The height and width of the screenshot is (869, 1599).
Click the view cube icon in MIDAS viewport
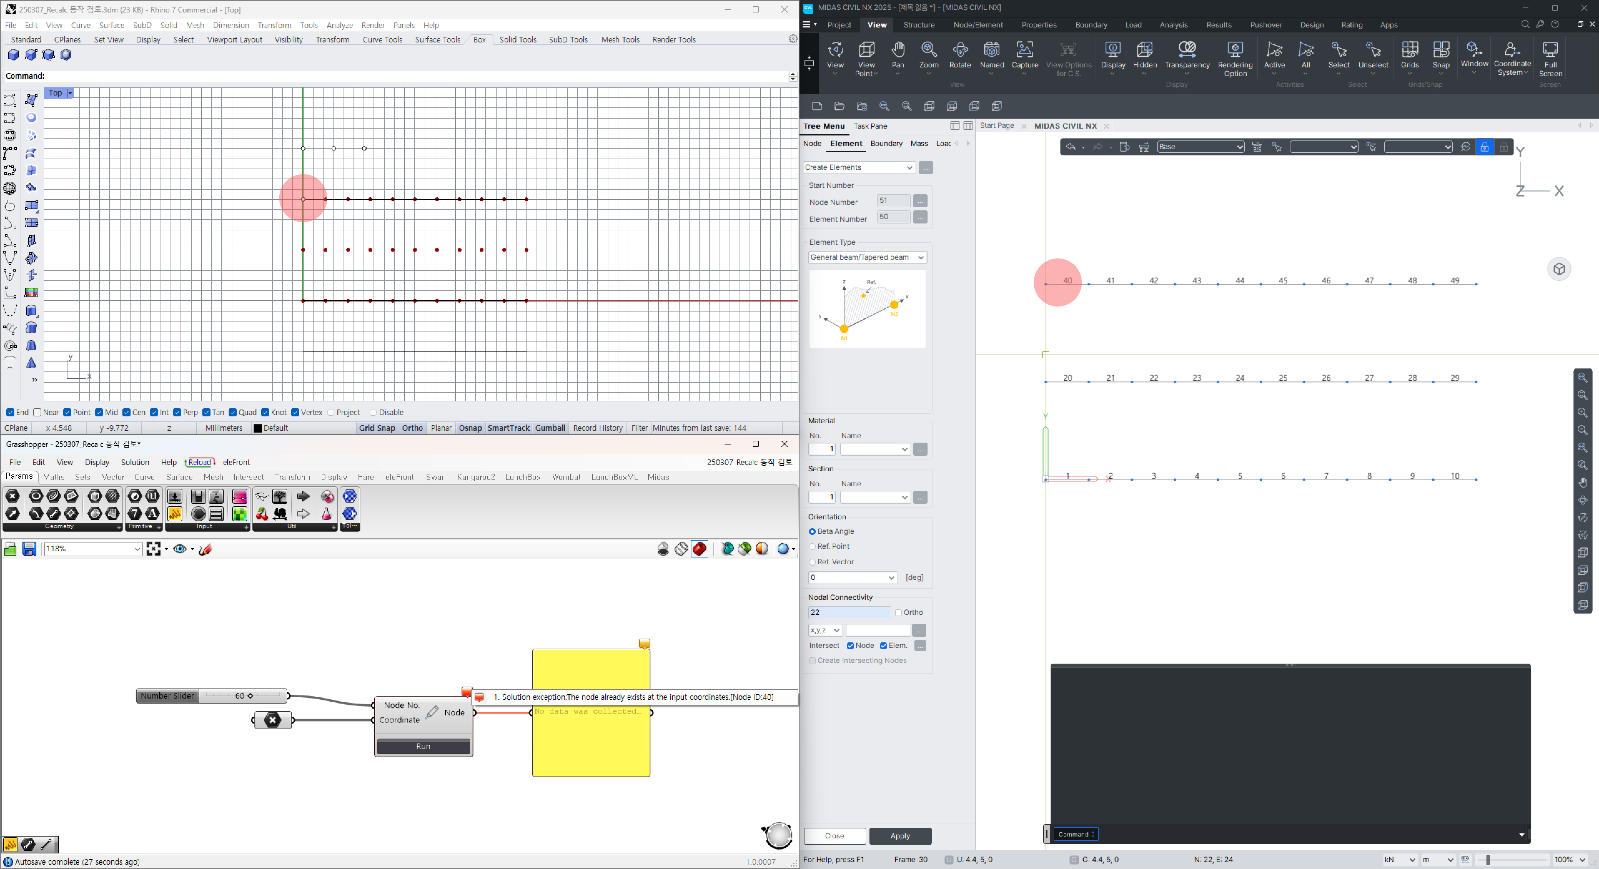1559,269
